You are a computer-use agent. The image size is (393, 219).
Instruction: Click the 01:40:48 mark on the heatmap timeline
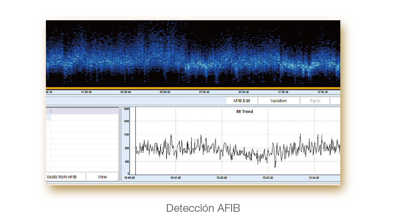click(86, 92)
